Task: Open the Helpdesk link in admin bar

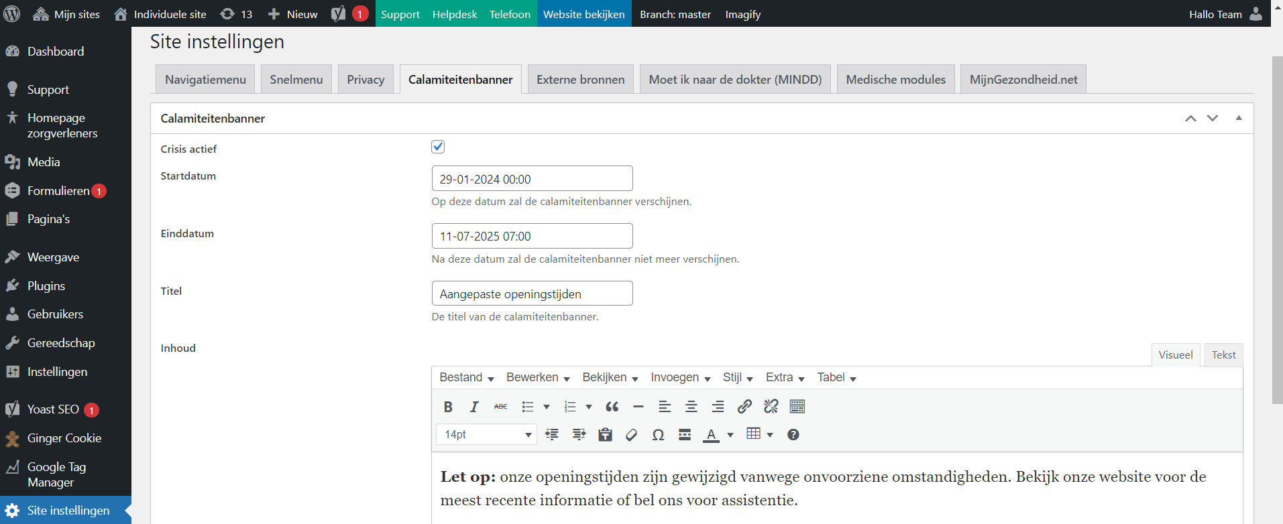Action: (x=455, y=13)
